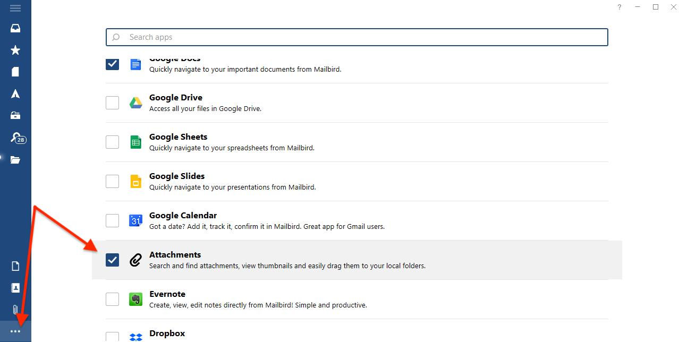
Task: Select the Google Slides title
Action: pyautogui.click(x=177, y=176)
